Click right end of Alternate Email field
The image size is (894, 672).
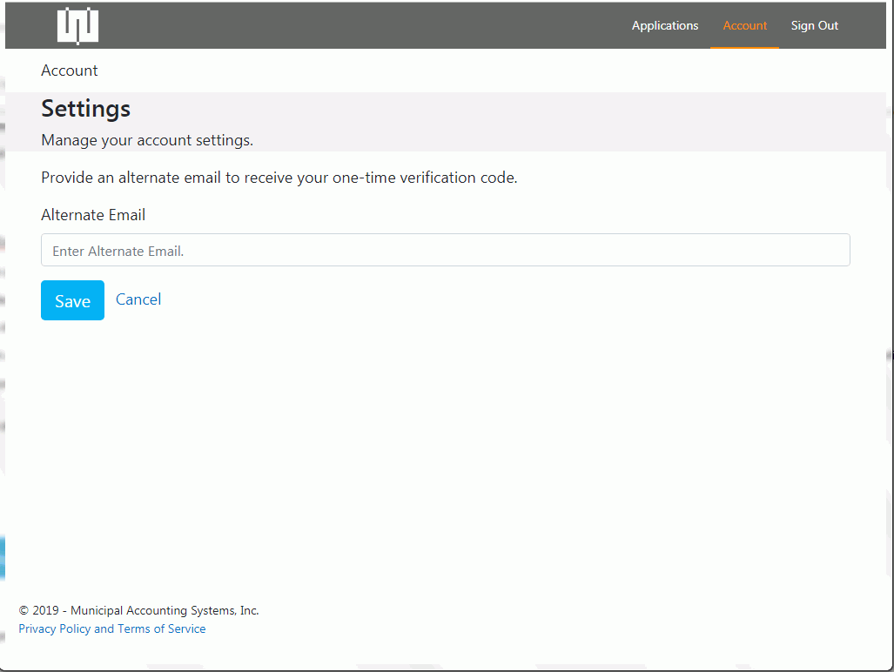click(x=827, y=251)
